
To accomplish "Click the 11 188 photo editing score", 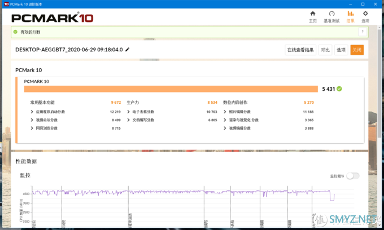I will 308,112.
